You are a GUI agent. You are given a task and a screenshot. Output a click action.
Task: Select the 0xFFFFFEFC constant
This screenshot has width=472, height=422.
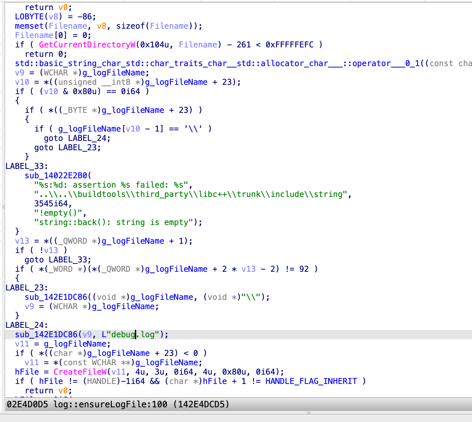[x=289, y=45]
